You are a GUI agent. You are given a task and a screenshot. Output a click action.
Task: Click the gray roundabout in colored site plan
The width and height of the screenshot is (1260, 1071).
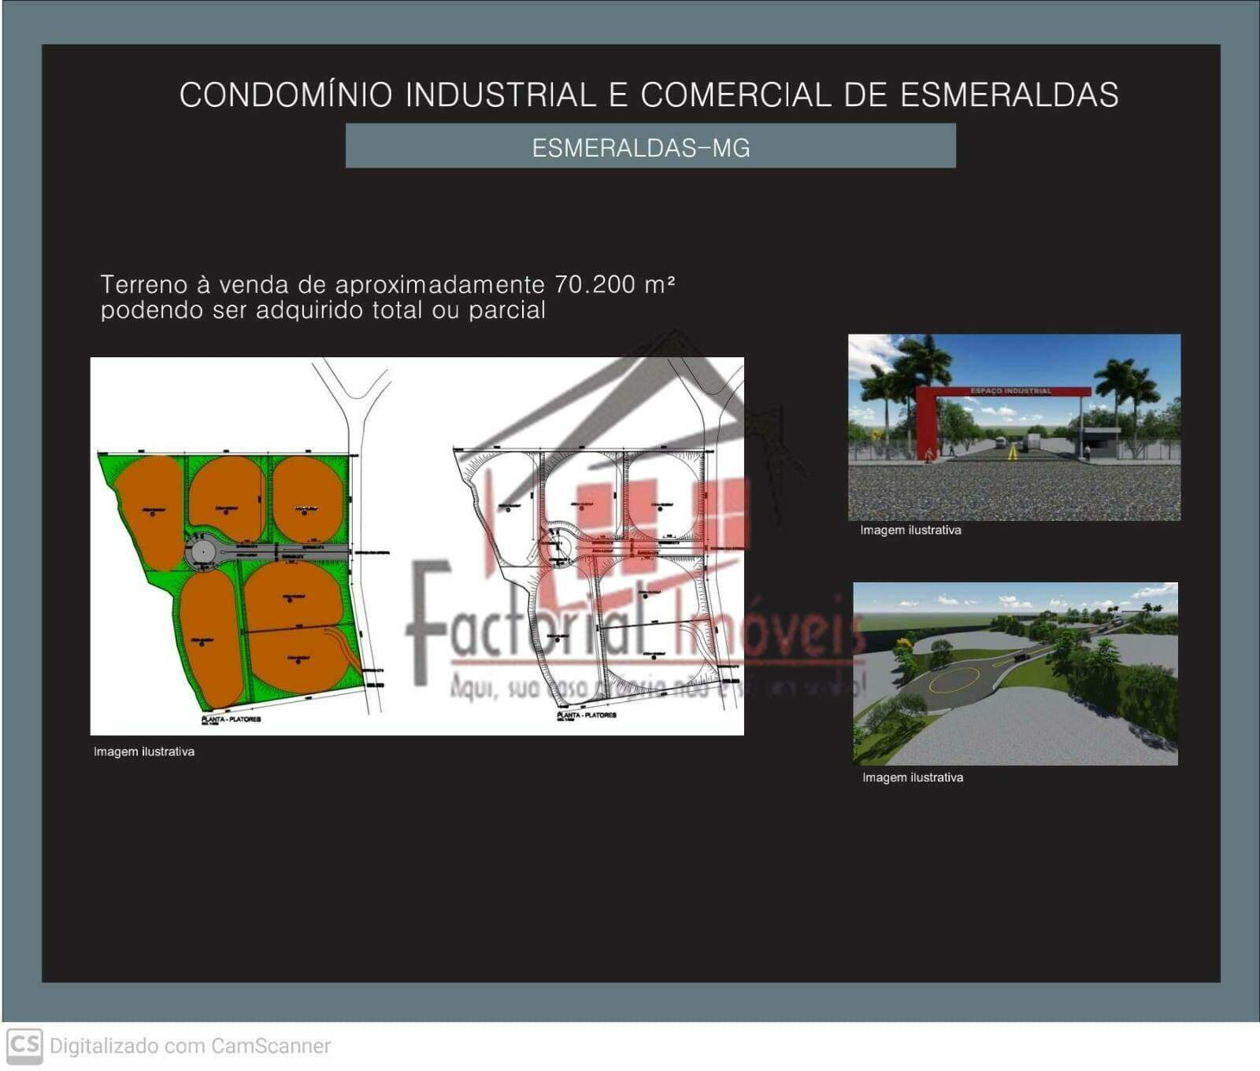pyautogui.click(x=204, y=553)
